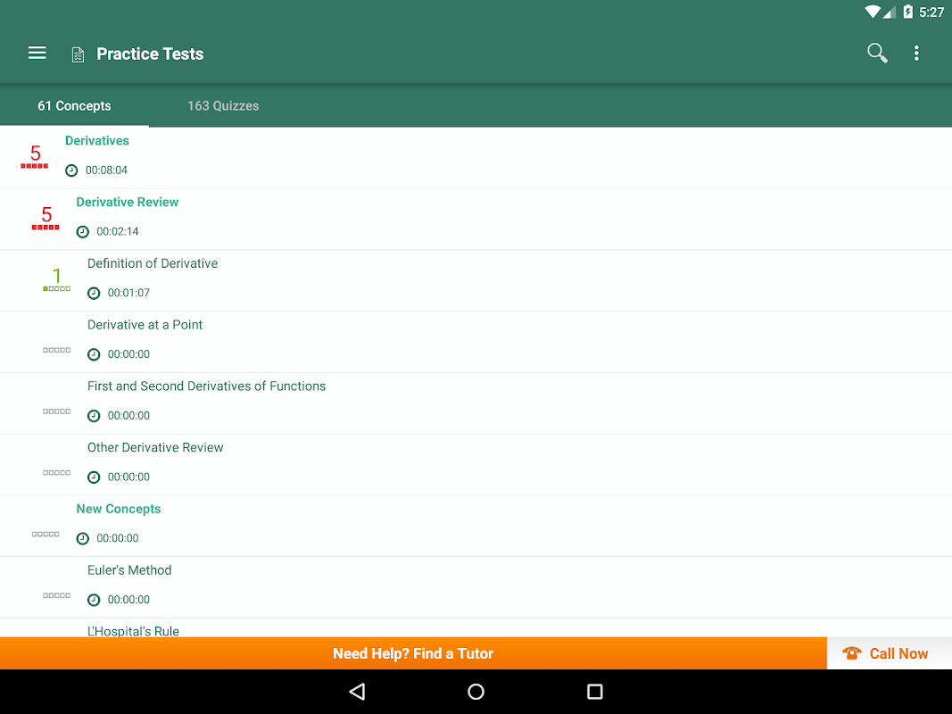Click clock icon under First and Second Derivatives

94,415
